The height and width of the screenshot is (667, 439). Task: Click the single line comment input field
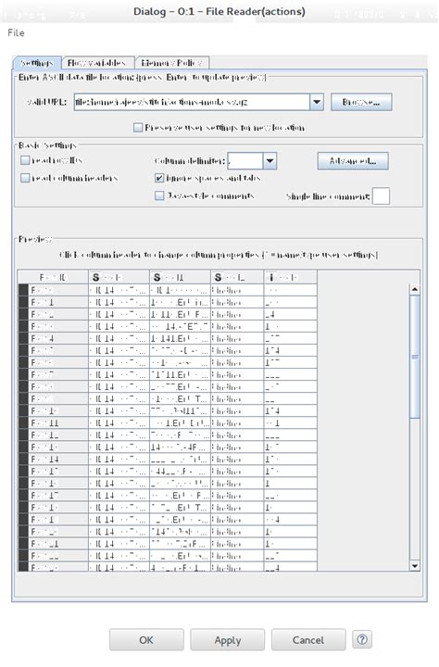pos(381,196)
